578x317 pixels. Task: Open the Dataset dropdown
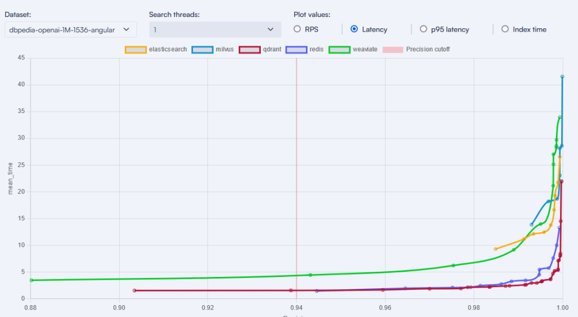coord(70,29)
